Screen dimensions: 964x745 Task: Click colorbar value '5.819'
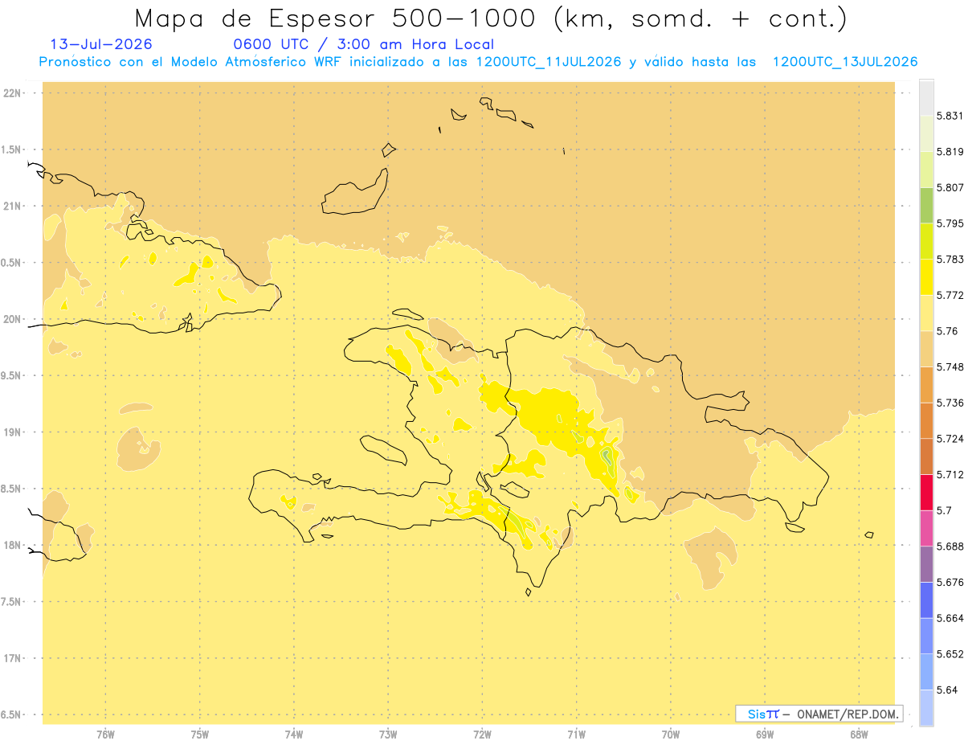[x=950, y=151]
